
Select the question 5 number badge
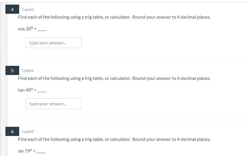[x=12, y=70]
